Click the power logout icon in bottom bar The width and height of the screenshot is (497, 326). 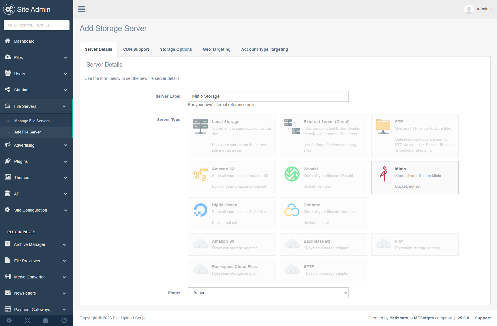tap(64, 320)
